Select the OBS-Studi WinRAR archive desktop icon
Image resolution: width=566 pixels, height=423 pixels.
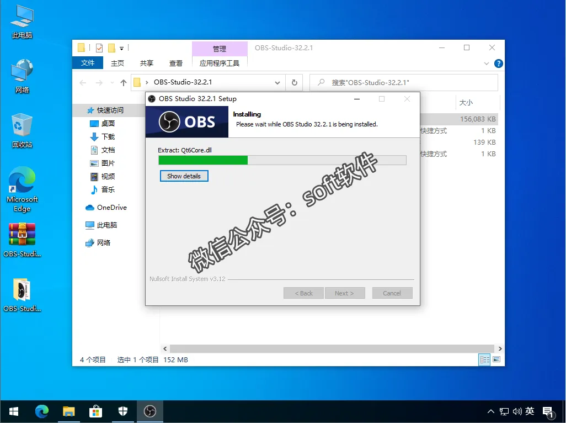22,240
